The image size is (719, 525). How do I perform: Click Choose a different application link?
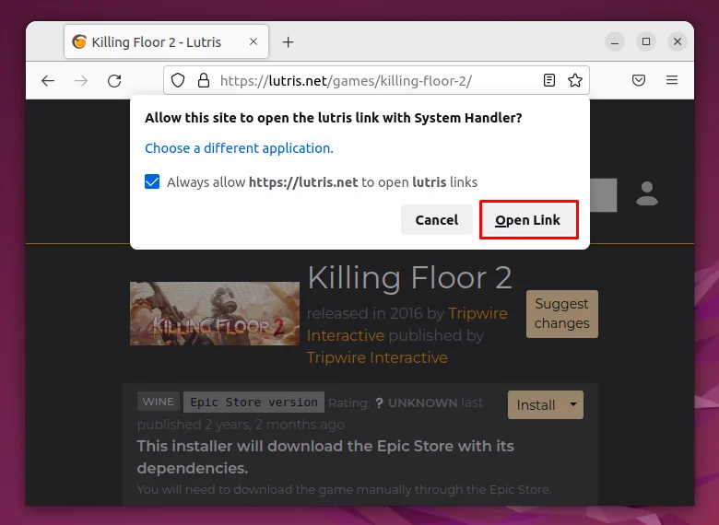point(239,148)
